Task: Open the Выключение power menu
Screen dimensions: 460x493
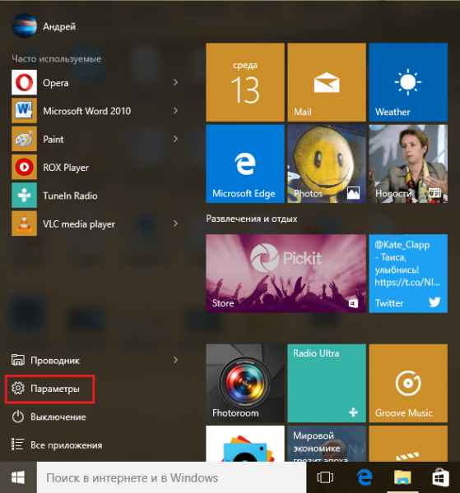Action: pyautogui.click(x=49, y=417)
